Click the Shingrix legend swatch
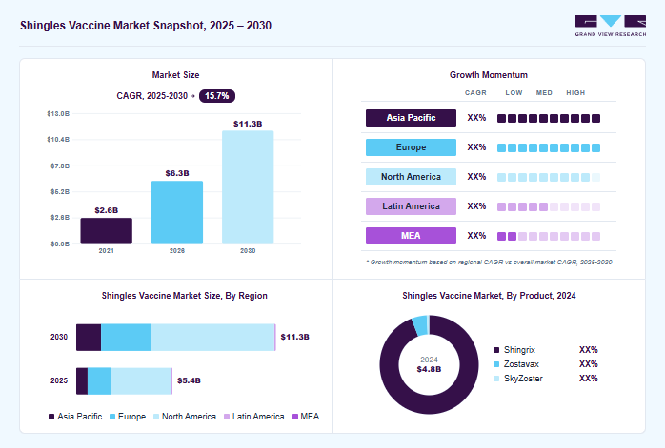Viewport: 665px width, 448px height. coord(496,350)
